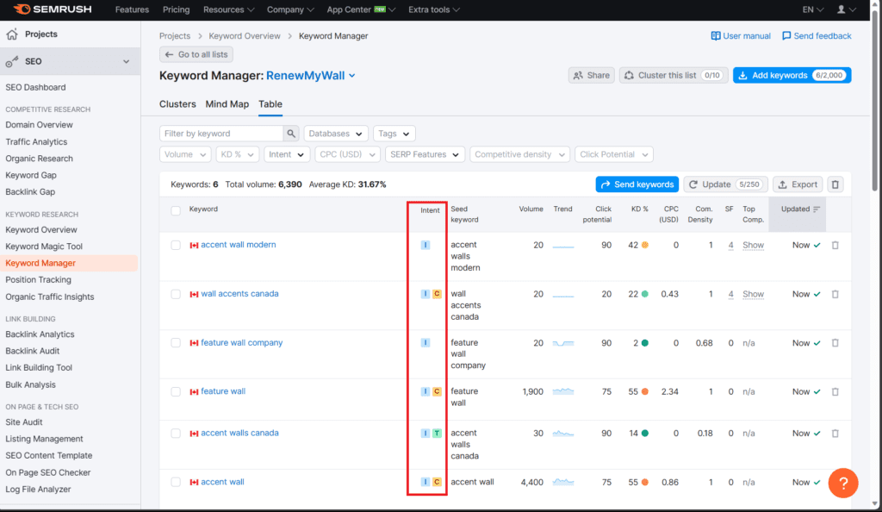
Task: Click the SF value for wall accents canada
Action: click(730, 294)
